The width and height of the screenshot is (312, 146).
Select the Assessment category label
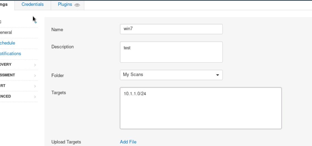click(x=7, y=75)
